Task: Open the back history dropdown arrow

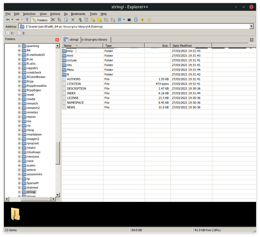Action: [x=12, y=20]
